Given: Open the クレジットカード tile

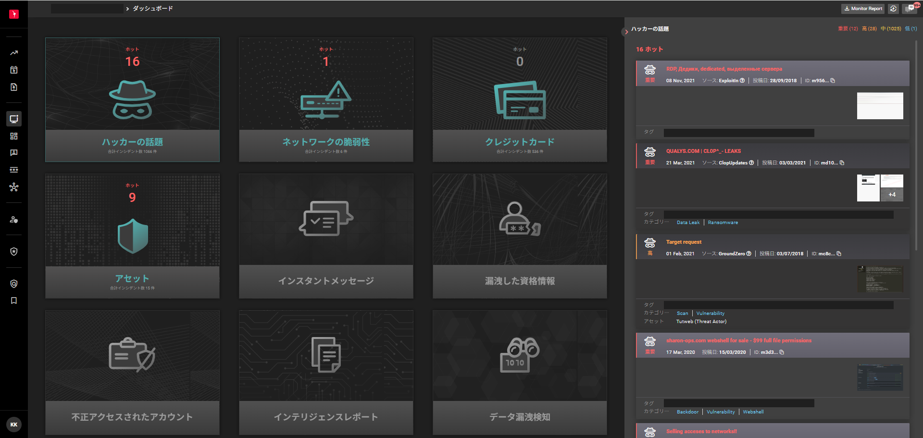Looking at the screenshot, I should point(520,100).
